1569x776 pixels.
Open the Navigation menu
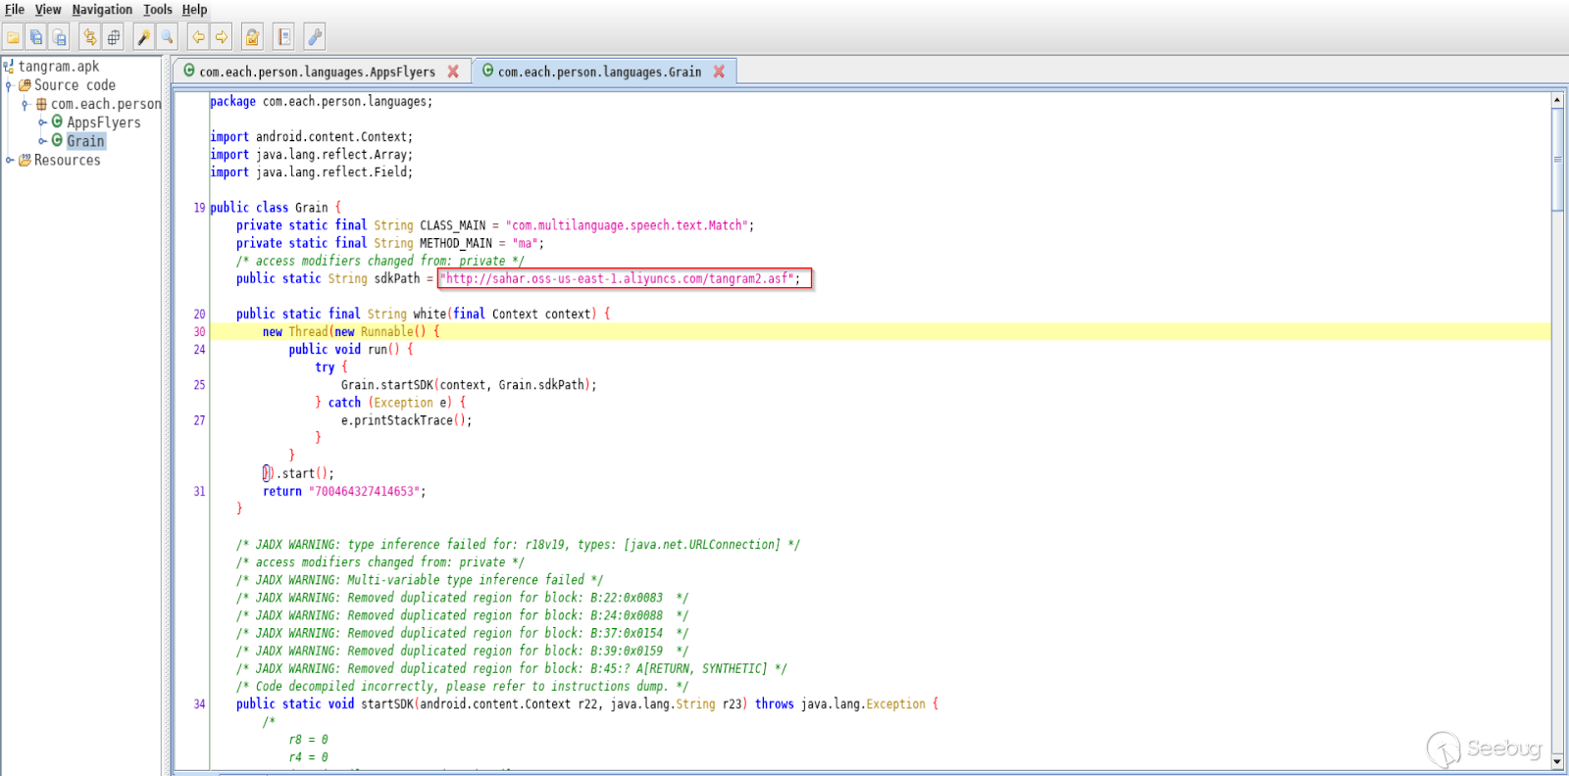point(102,10)
